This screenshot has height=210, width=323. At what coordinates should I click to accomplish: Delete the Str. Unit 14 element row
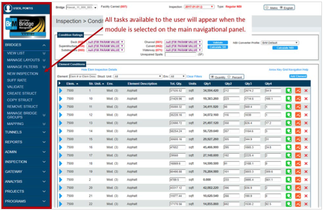(x=306, y=131)
